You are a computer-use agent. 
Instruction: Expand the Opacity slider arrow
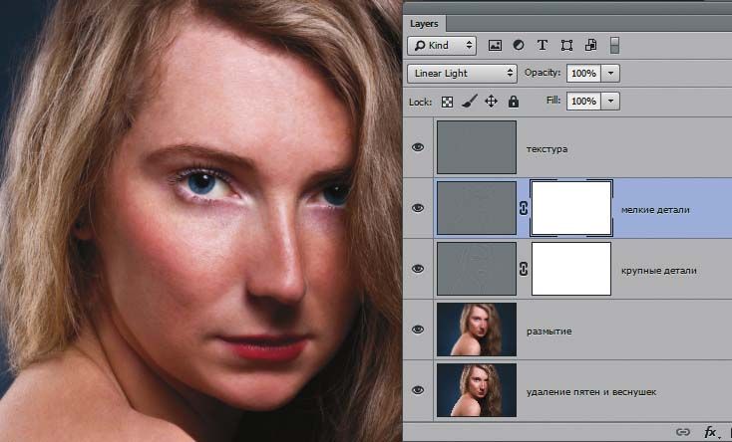[x=610, y=73]
